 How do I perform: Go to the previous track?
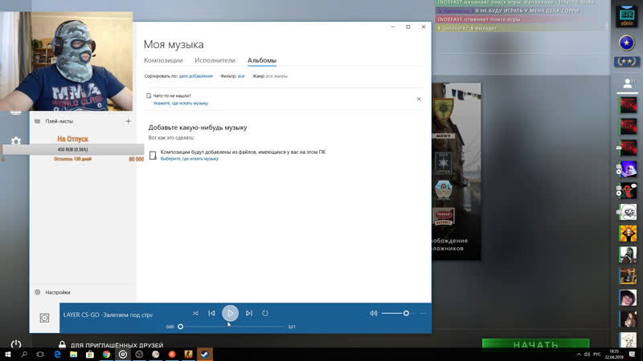pyautogui.click(x=211, y=313)
